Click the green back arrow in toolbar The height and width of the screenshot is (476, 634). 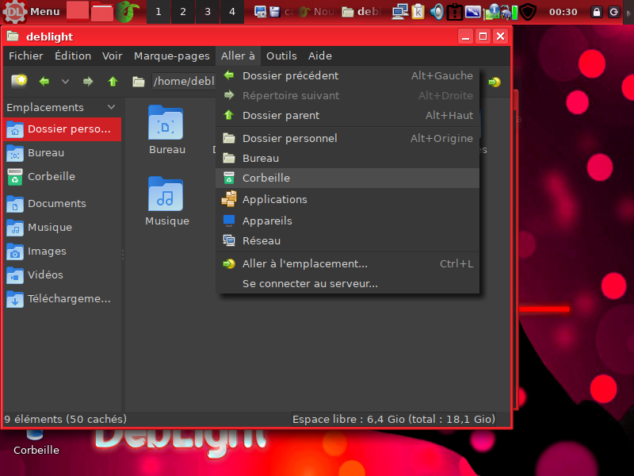pos(44,81)
